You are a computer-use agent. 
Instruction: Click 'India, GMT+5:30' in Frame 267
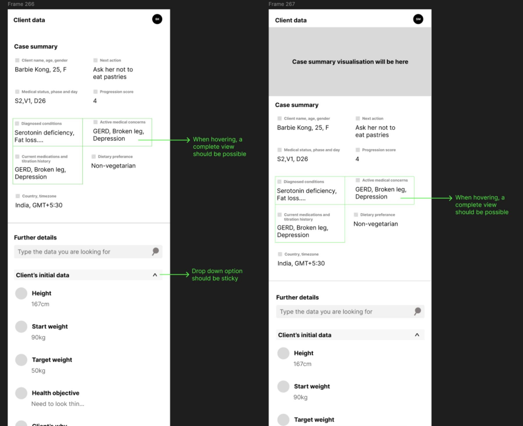301,263
